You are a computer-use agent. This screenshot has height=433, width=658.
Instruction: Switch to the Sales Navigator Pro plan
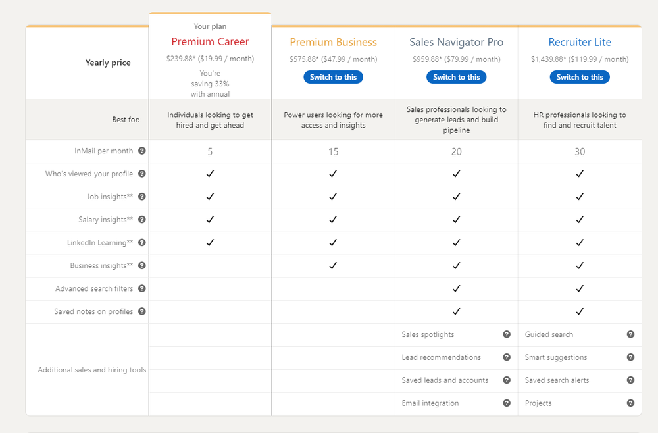pyautogui.click(x=457, y=77)
